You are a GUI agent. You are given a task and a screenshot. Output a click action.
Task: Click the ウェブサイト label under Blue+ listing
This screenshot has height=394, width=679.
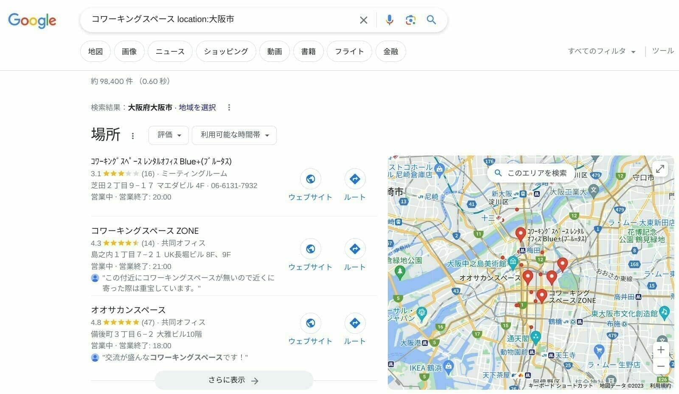click(x=311, y=197)
